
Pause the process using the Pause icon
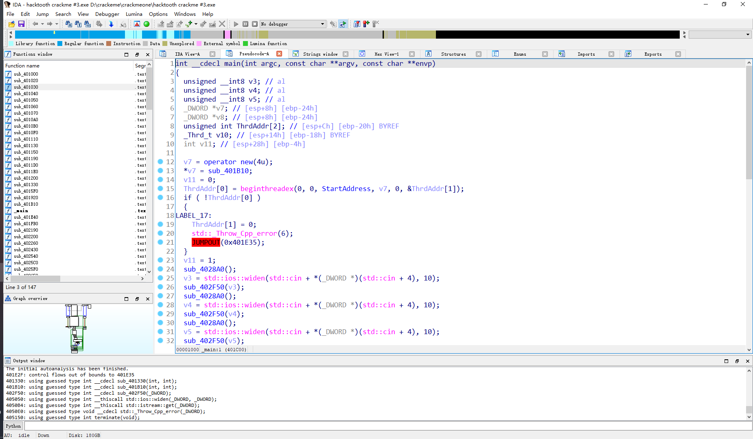click(x=245, y=24)
